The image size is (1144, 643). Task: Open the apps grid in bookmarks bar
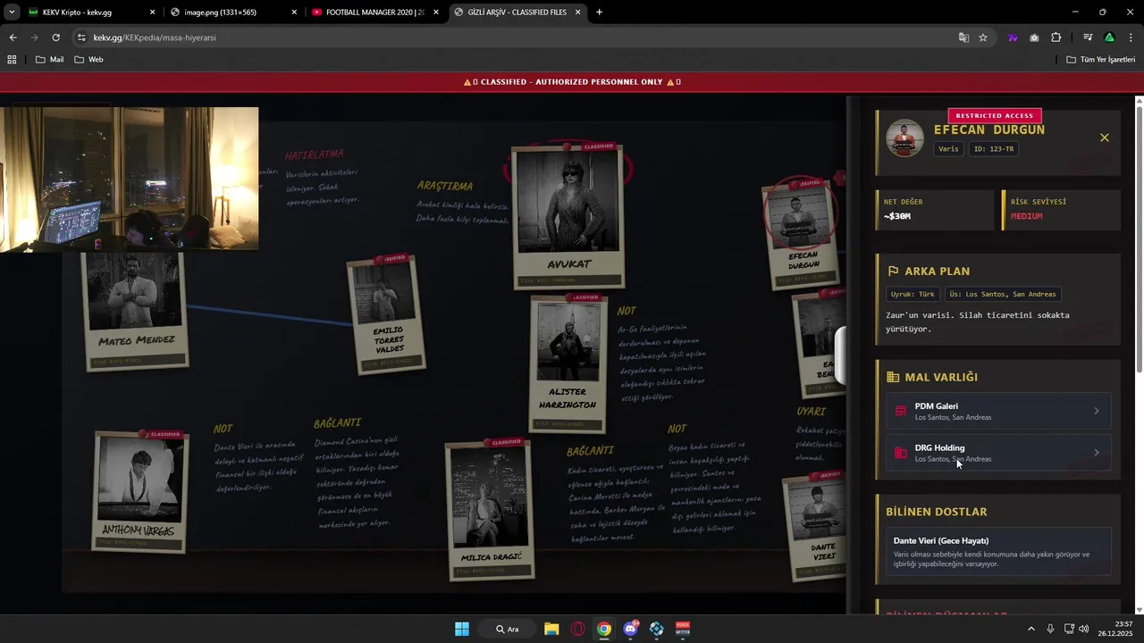pyautogui.click(x=12, y=59)
